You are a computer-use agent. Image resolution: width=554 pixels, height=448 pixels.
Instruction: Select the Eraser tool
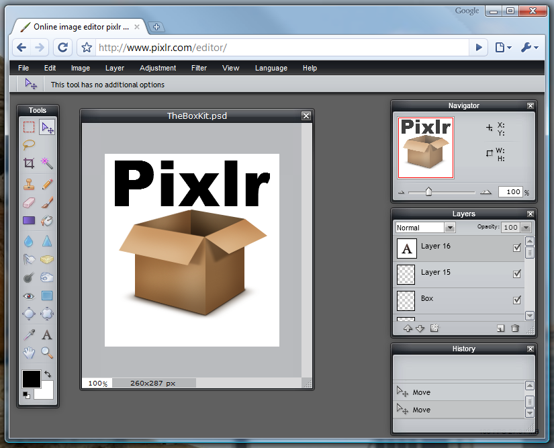coord(29,202)
